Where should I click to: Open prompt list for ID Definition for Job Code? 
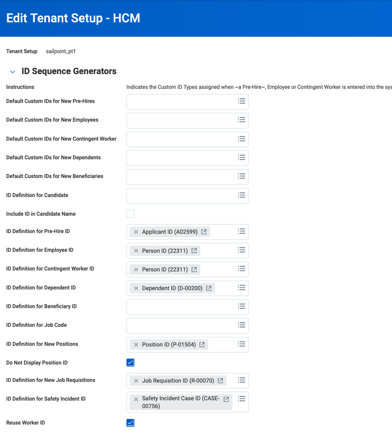tap(241, 325)
